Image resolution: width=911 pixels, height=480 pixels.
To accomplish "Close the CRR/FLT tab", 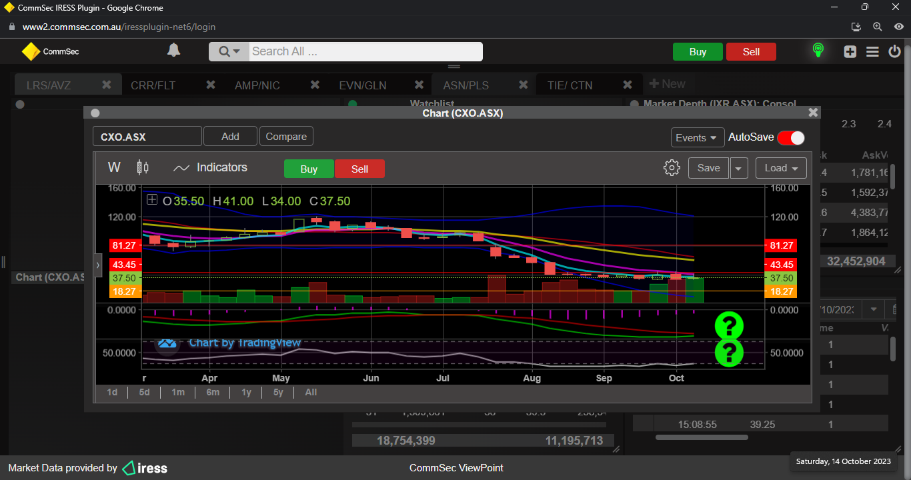I will (x=211, y=85).
